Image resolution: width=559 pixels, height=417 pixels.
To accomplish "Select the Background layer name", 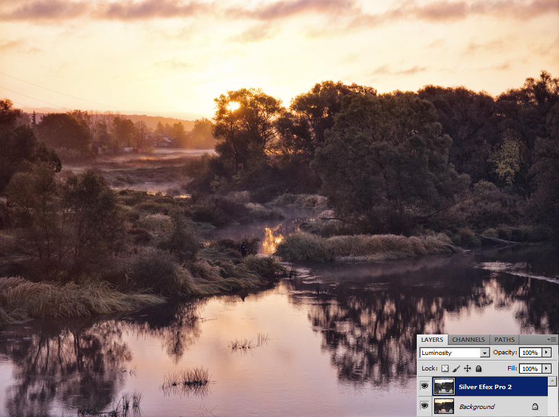I will click(x=476, y=406).
